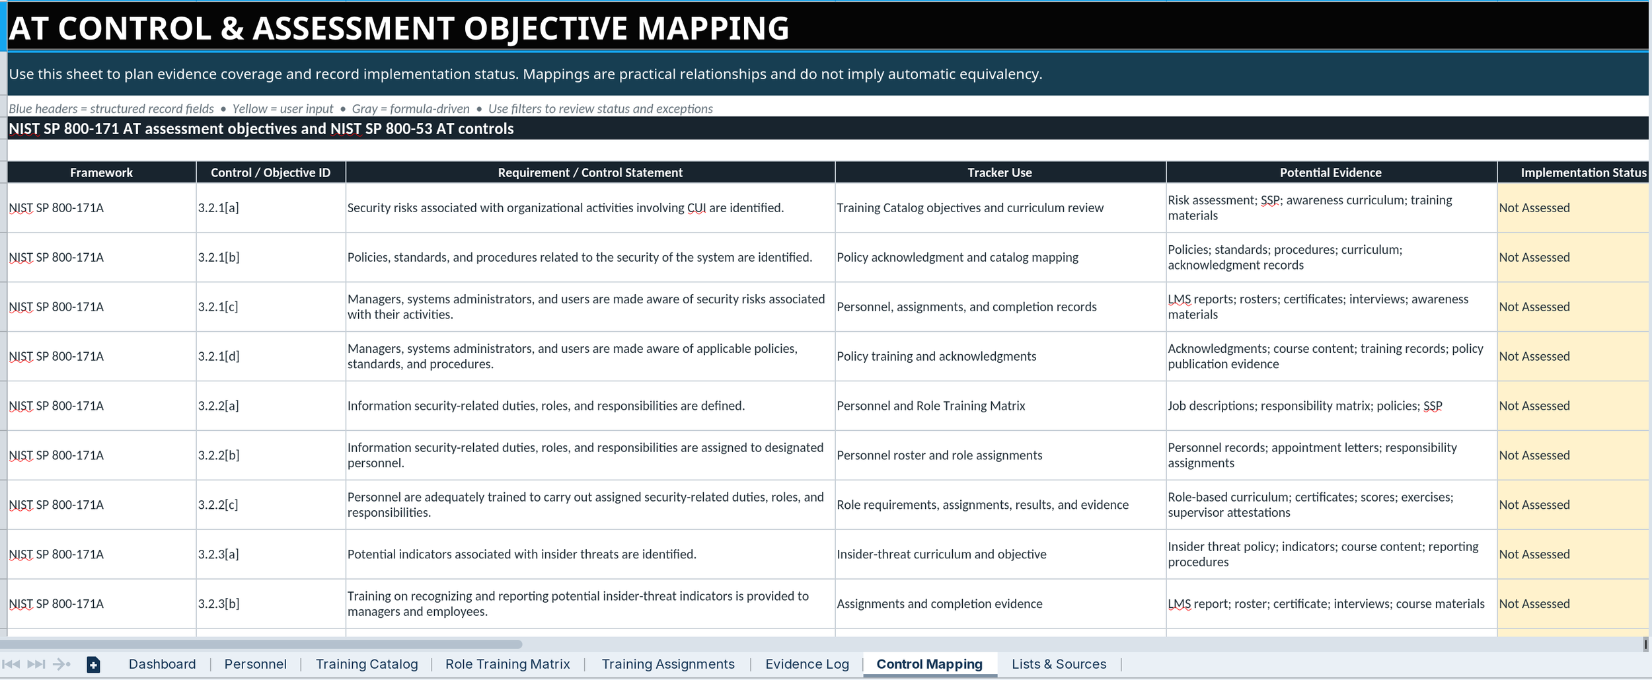
Task: Open Lists & Sources tab
Action: (x=1059, y=664)
